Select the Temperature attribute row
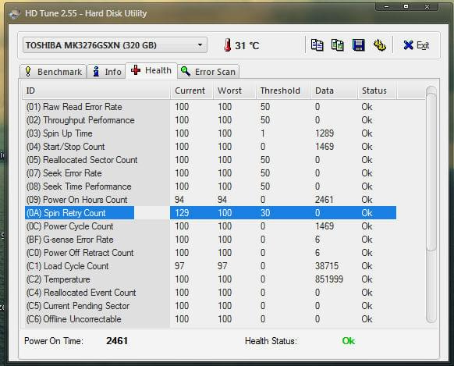Screen dimensions: 454x366 (211, 279)
